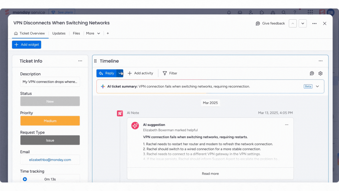Open the Reply dropdown arrow
Viewport: 339px width, 191px height.
[120, 73]
